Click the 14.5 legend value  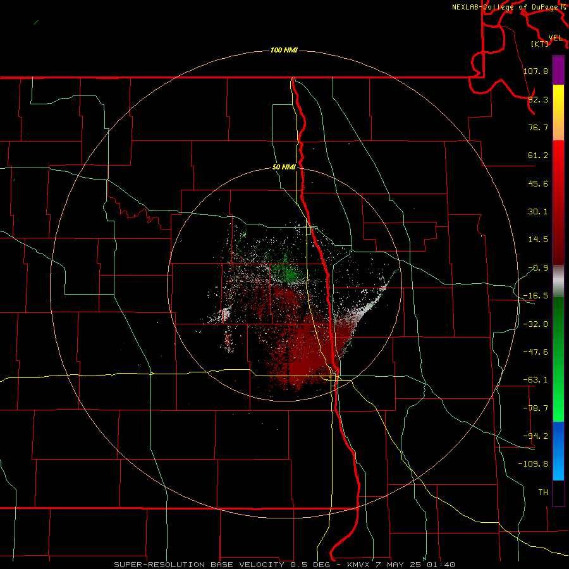tap(538, 240)
